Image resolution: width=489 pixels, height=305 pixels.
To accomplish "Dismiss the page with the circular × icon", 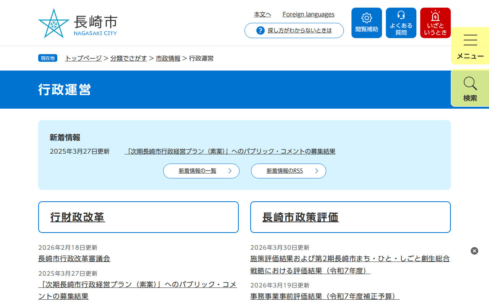I will pyautogui.click(x=474, y=251).
